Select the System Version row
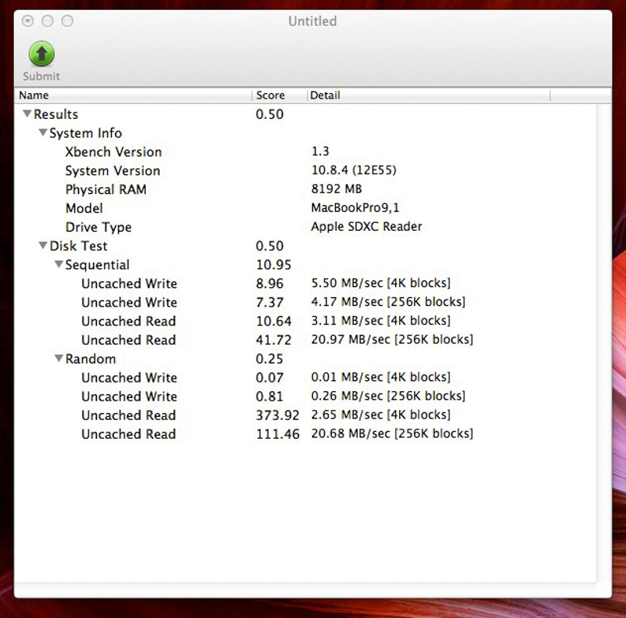Viewport: 626px width, 618px height. point(113,171)
